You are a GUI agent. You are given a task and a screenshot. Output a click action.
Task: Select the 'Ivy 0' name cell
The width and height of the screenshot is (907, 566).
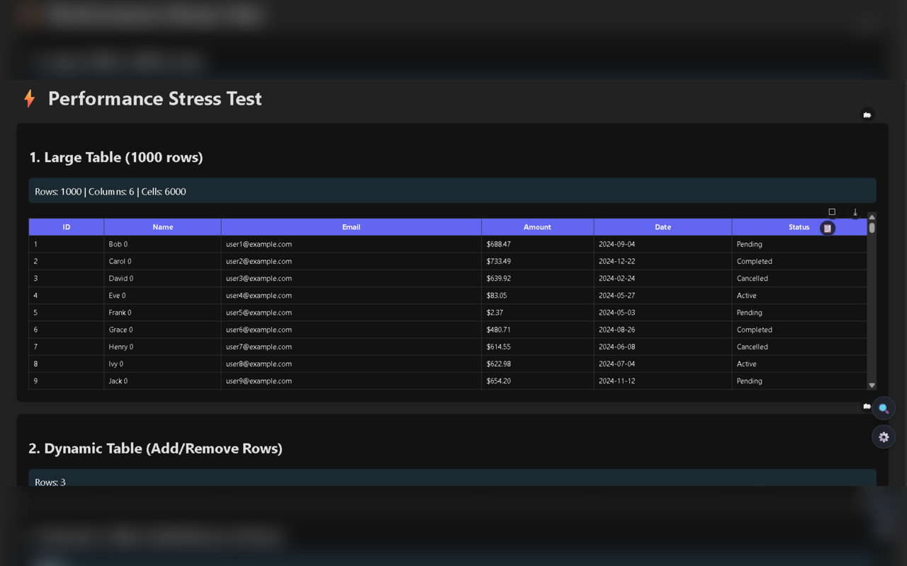(162, 364)
